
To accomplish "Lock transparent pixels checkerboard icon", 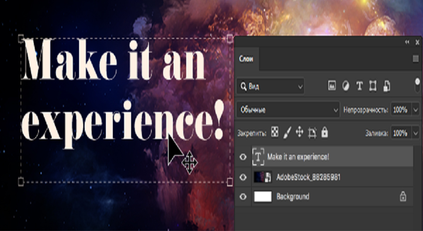I will point(275,133).
